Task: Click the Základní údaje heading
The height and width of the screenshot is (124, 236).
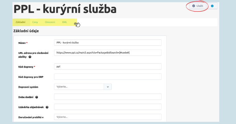Action: click(26, 31)
